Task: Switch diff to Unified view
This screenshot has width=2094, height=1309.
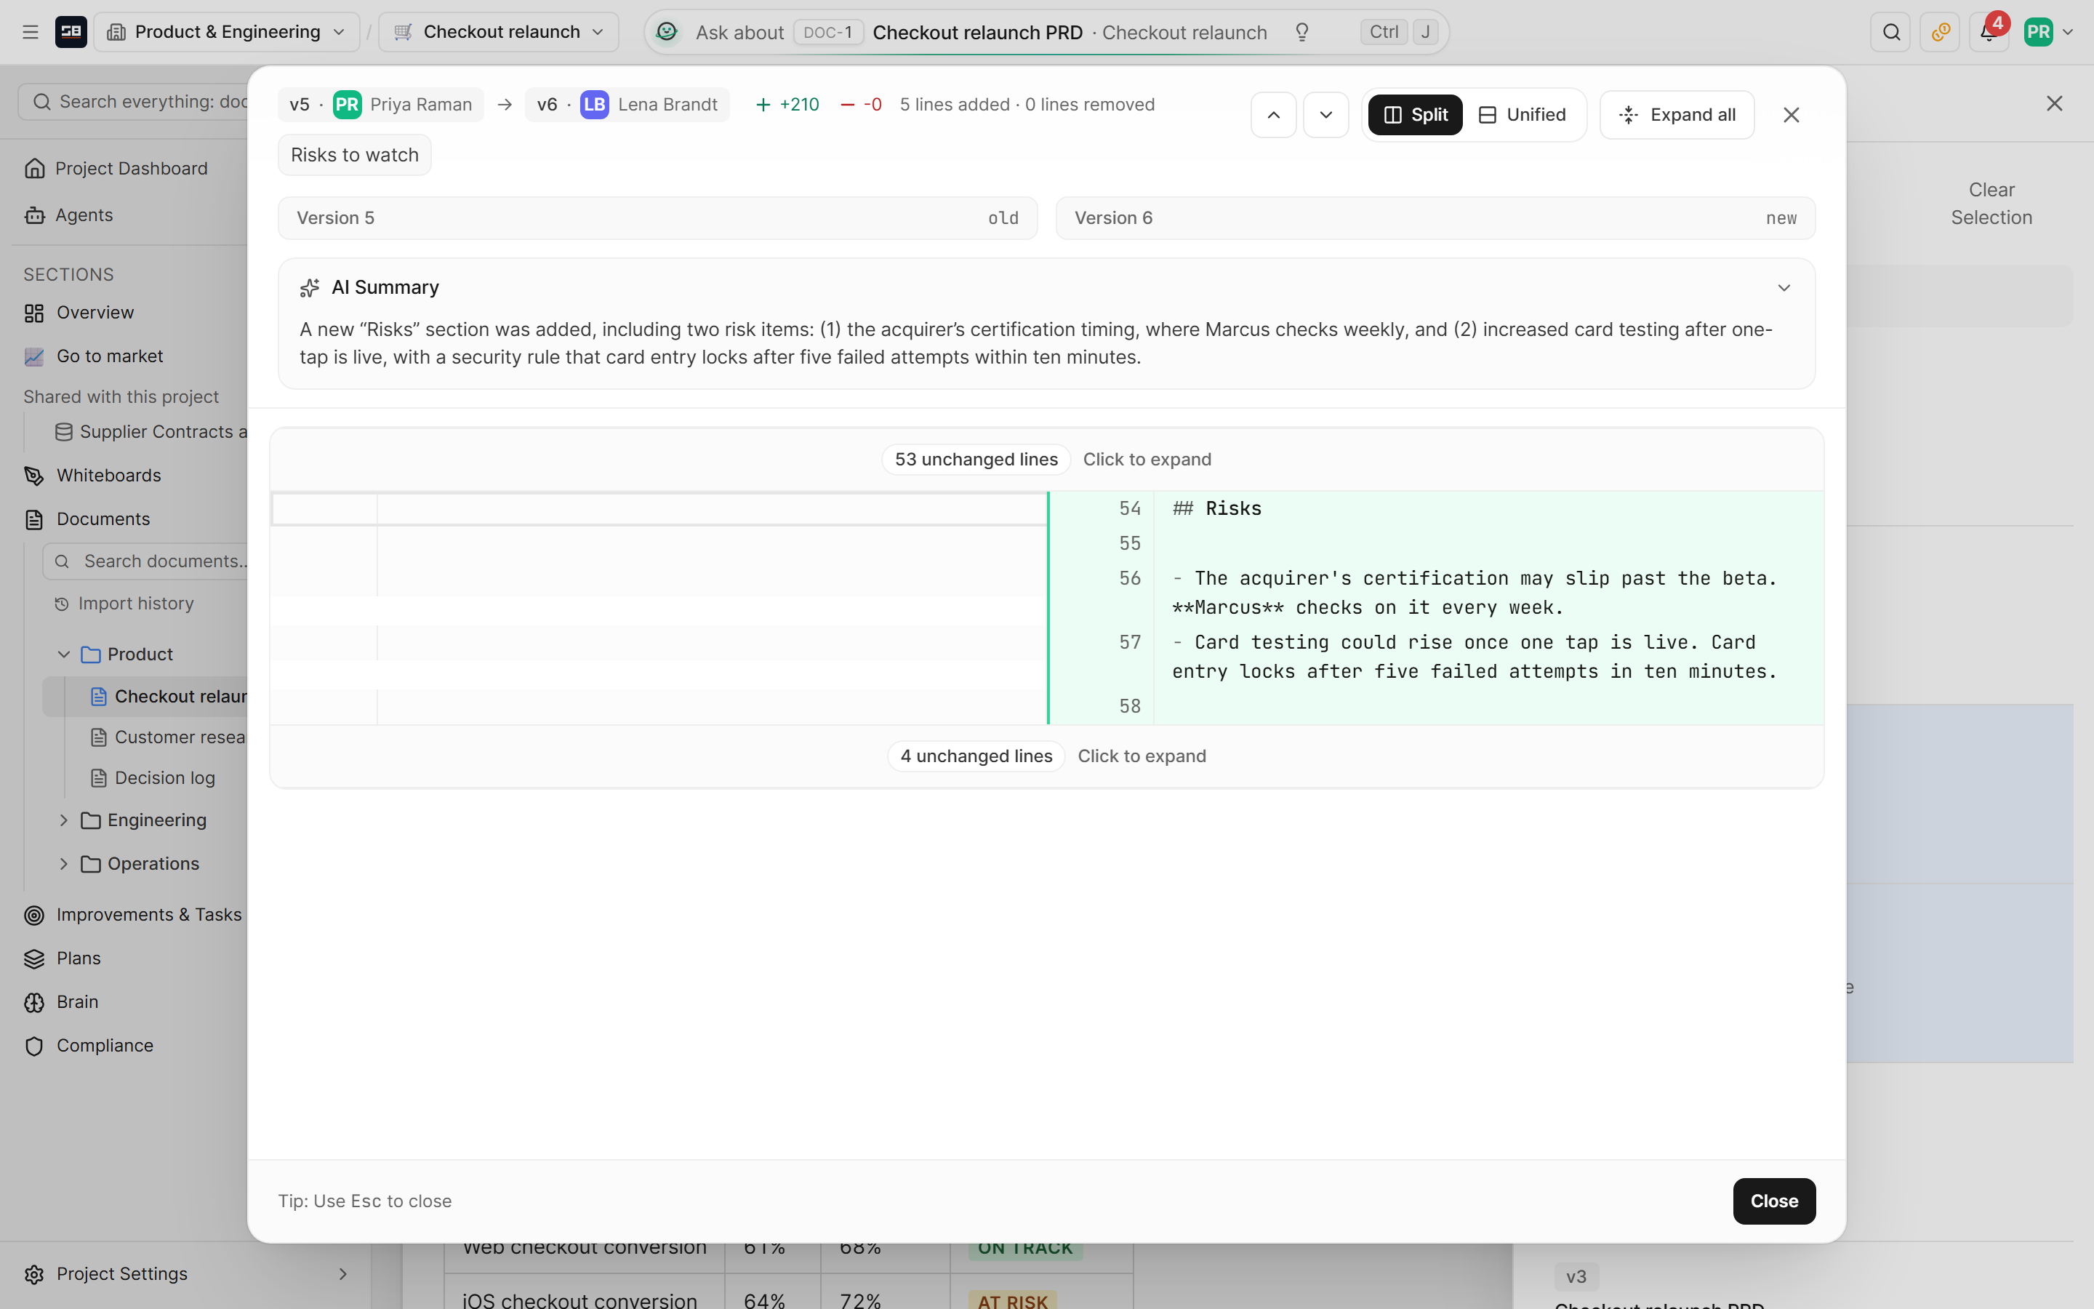Action: [1523, 114]
